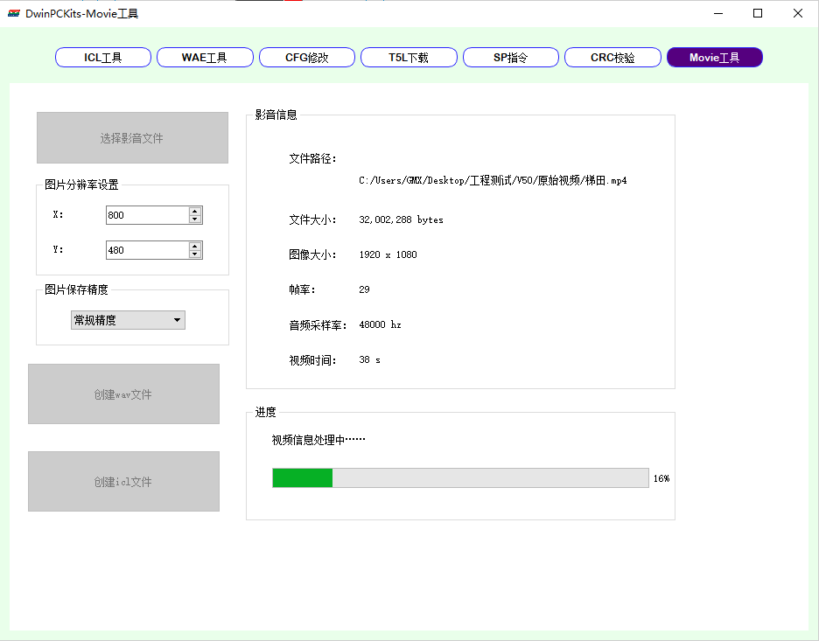Switch to the ICL工具 tab
819x641 pixels.
click(x=102, y=57)
